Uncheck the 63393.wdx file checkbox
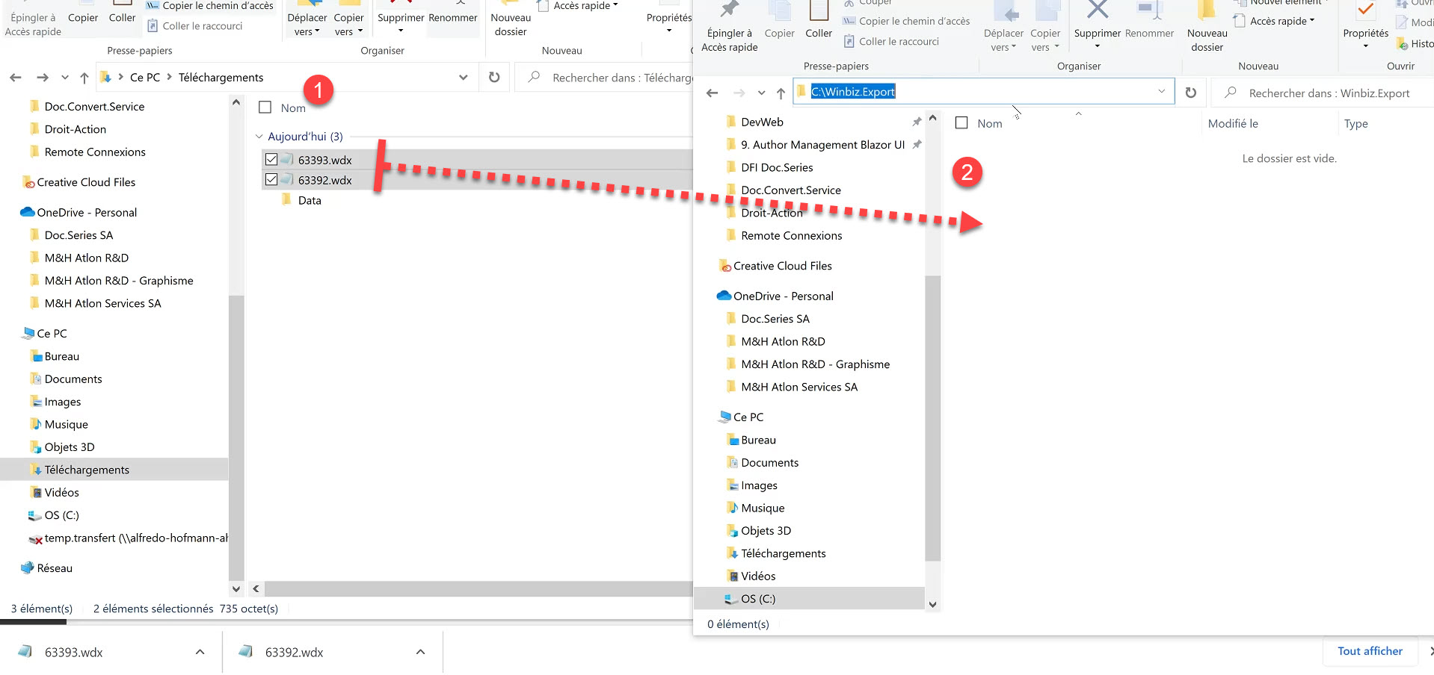 coord(271,160)
